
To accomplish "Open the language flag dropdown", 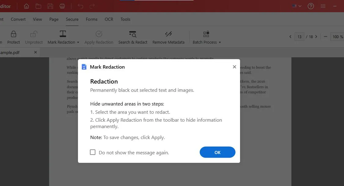I will point(297,6).
